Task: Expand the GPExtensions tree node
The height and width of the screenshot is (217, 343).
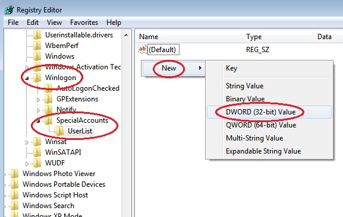Action: pyautogui.click(x=38, y=100)
